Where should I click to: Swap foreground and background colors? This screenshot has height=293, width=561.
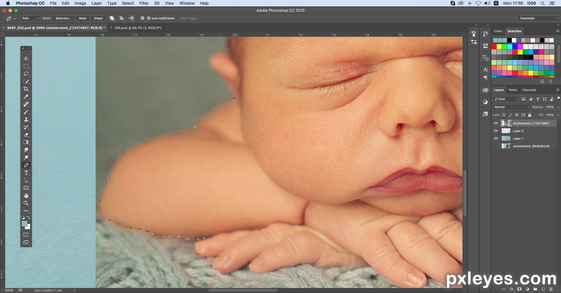click(x=28, y=218)
